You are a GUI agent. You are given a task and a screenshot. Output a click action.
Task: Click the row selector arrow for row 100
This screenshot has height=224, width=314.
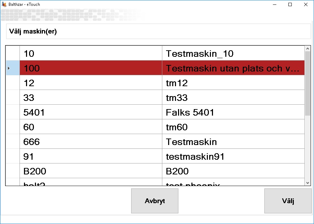pyautogui.click(x=9, y=68)
